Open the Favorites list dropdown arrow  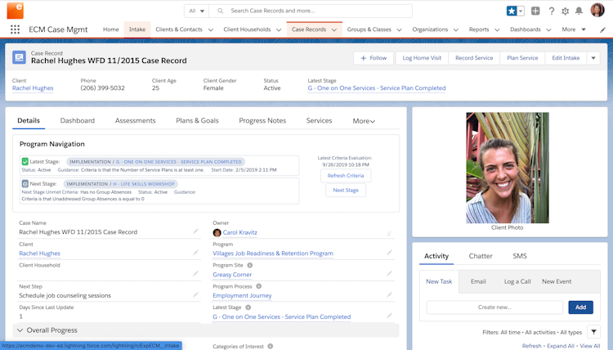pyautogui.click(x=521, y=11)
